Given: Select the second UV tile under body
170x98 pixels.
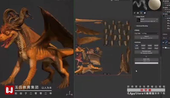Looking at the screenshot, I should [168, 23].
